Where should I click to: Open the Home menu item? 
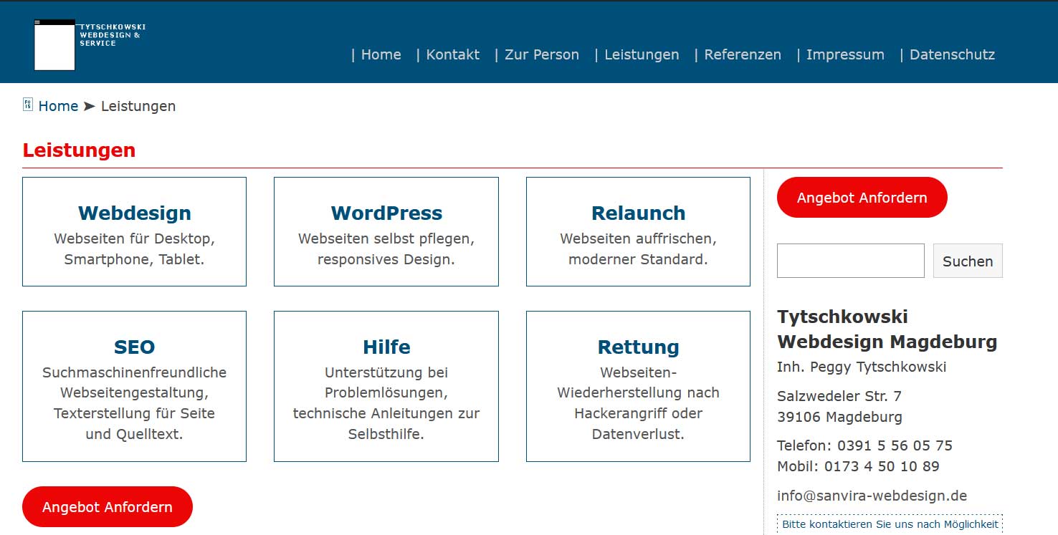pyautogui.click(x=381, y=54)
